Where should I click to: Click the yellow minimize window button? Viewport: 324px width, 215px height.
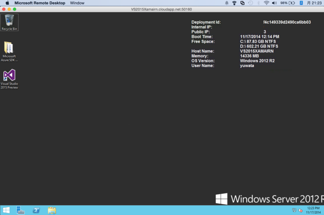pyautogui.click(x=9, y=9)
